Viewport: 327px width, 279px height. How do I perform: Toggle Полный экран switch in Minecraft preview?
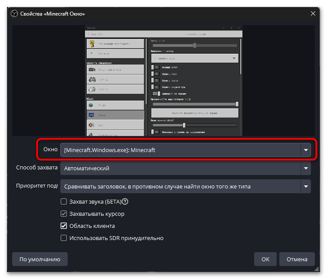pyautogui.click(x=155, y=67)
